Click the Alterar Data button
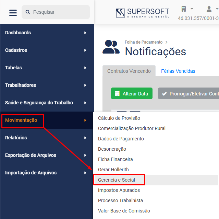The width and height of the screenshot is (219, 219). point(132,93)
